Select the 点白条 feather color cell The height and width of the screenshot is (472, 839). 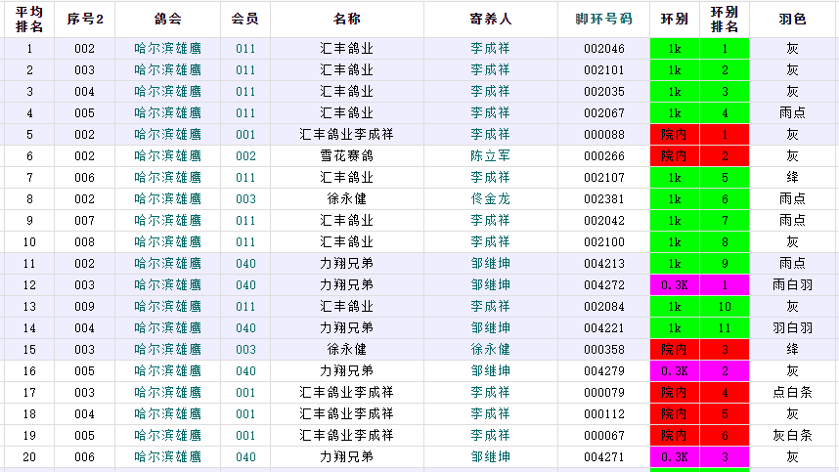tap(792, 392)
